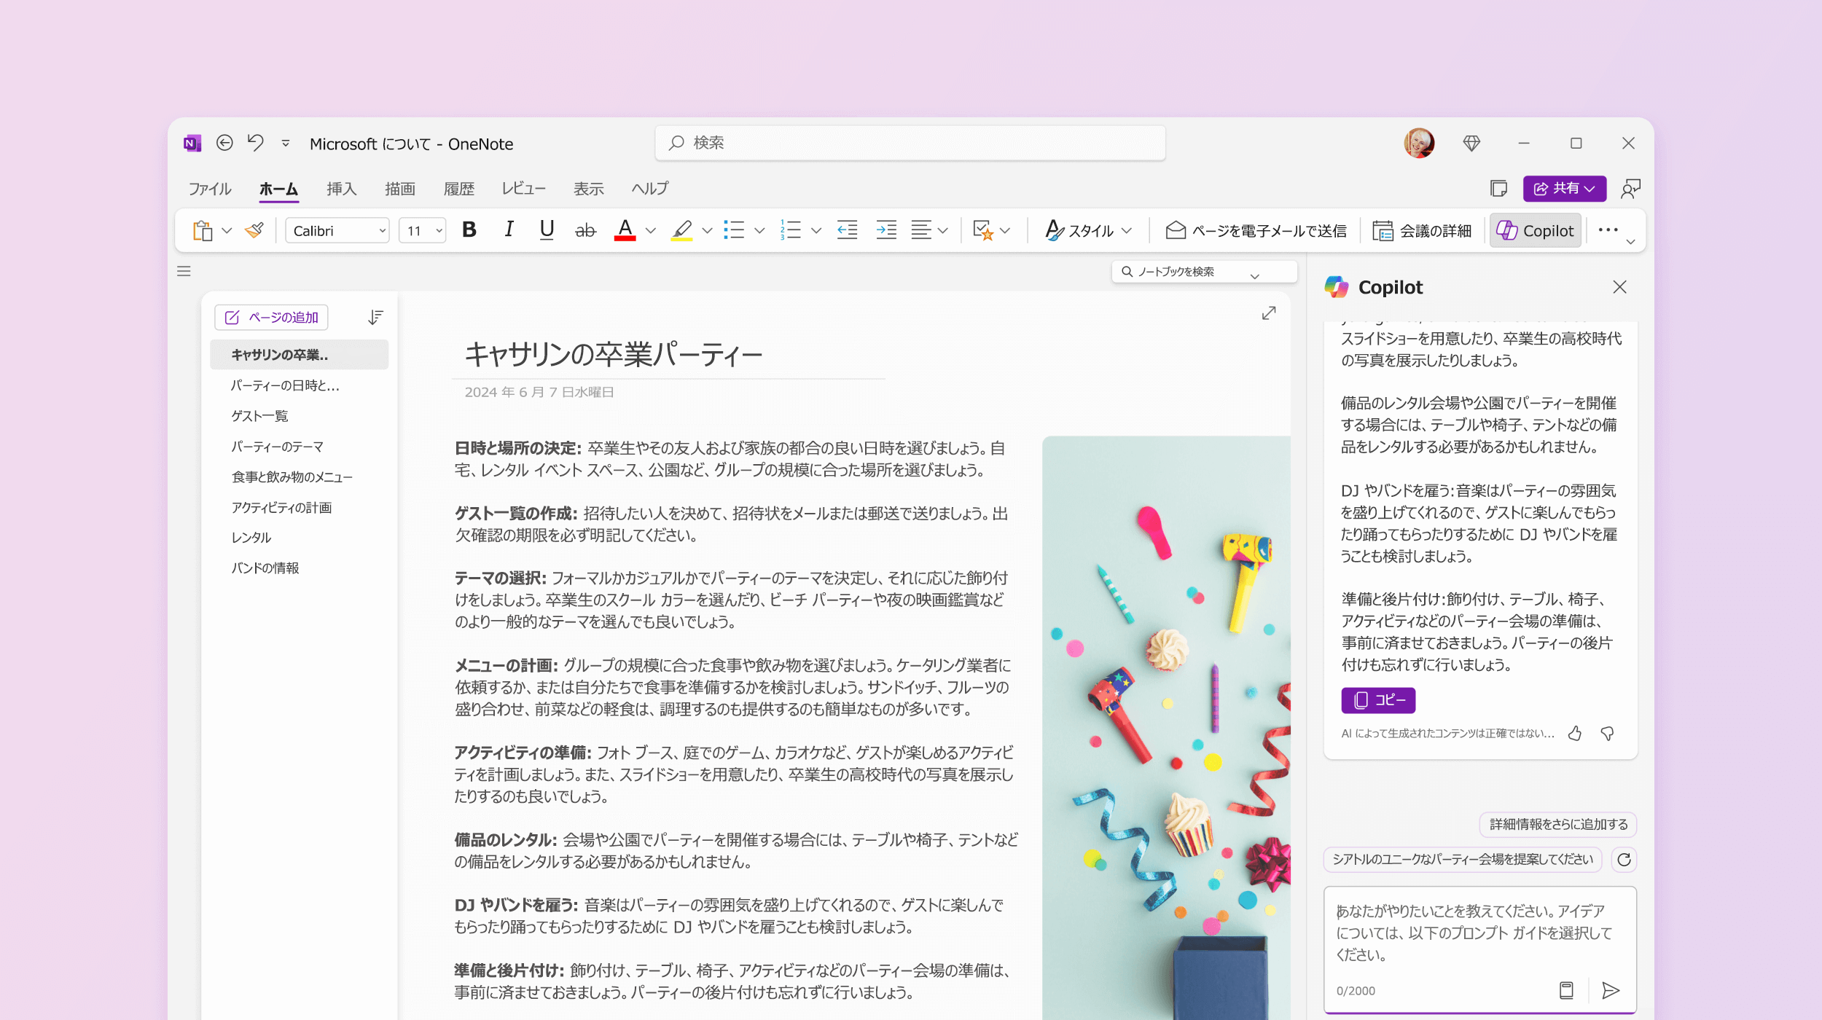
Task: Select バーティーのテーマ page in sidebar
Action: tap(276, 447)
